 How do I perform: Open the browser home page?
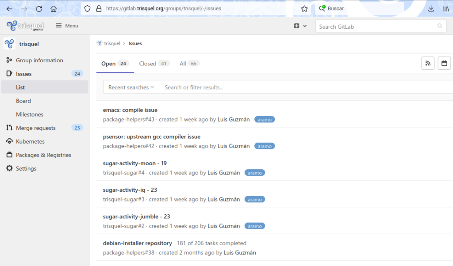pyautogui.click(x=54, y=9)
